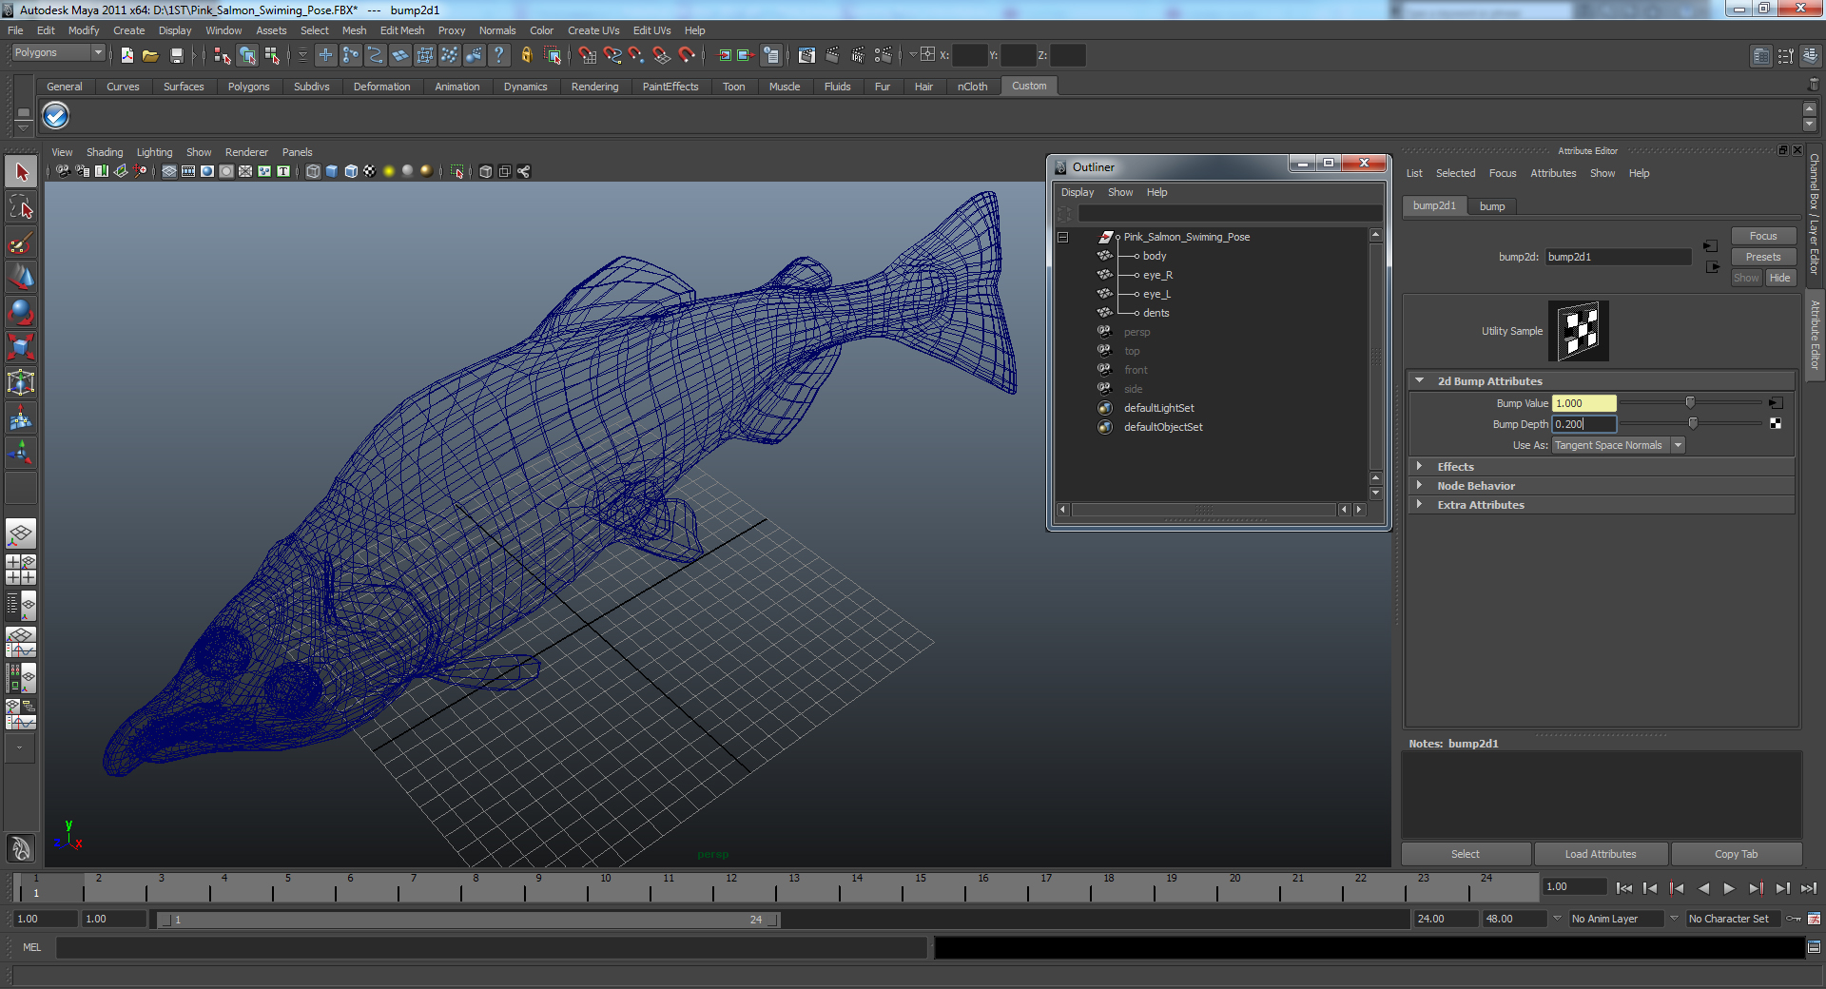Screen dimensions: 1826x989
Task: Open the Create UVs menu
Action: coord(593,30)
